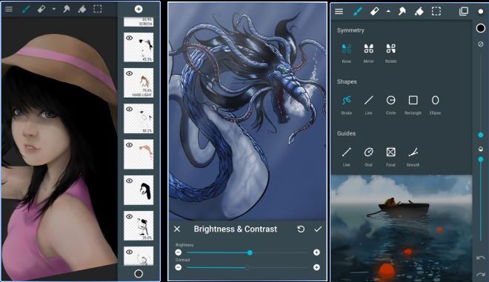Tap the droplet icon between the vertical sliders
The width and height of the screenshot is (489, 282).
pyautogui.click(x=481, y=149)
